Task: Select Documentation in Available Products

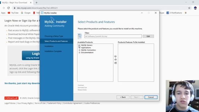Action: (87, 53)
